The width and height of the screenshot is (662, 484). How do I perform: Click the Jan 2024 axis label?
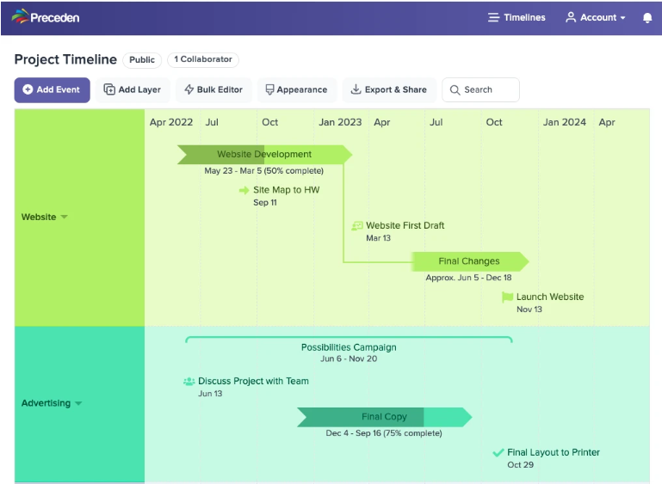(x=564, y=122)
